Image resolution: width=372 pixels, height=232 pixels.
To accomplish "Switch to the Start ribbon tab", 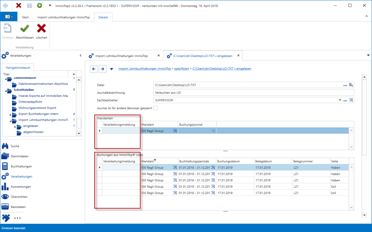I will tap(26, 17).
